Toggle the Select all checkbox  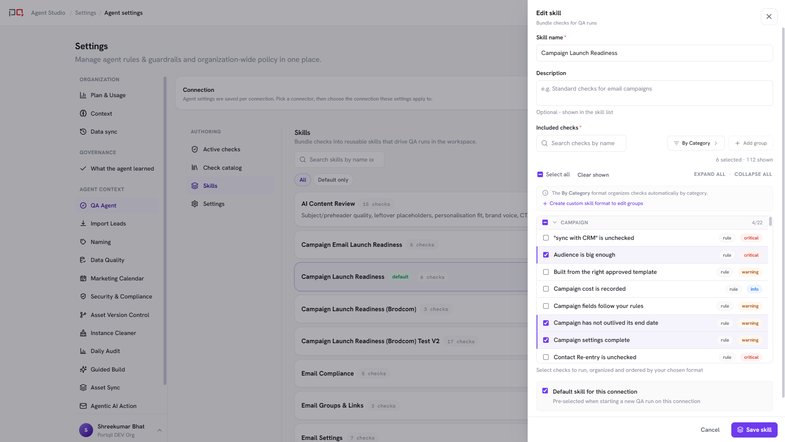click(540, 175)
